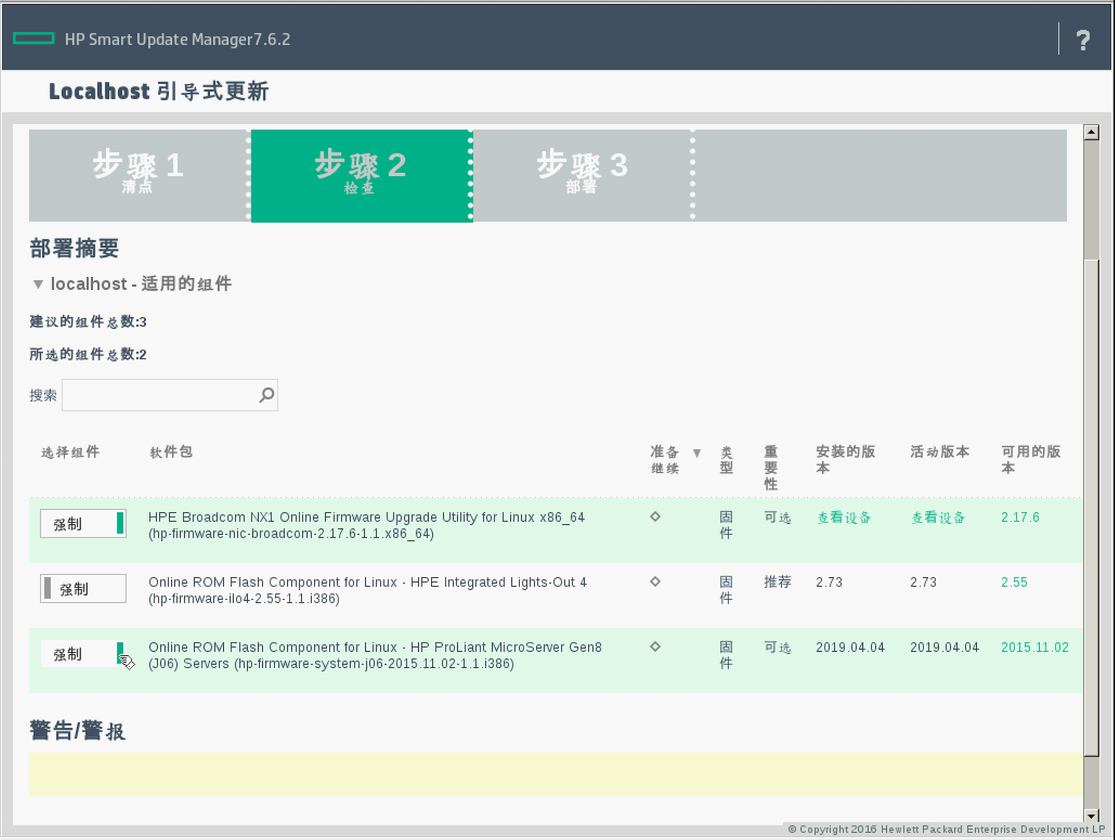
Task: Click ready diamond icon for MicroServer Gen8 row
Action: (655, 646)
